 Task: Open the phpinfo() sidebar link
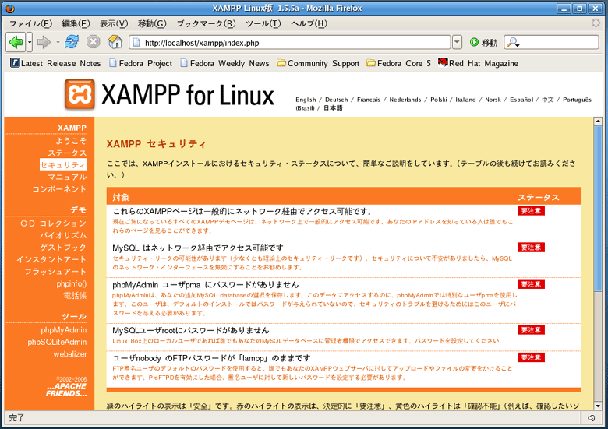click(72, 283)
